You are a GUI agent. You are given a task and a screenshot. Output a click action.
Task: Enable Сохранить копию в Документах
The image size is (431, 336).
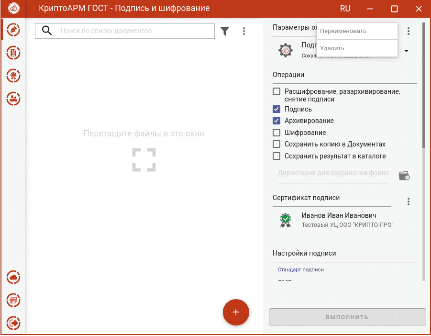click(x=276, y=144)
